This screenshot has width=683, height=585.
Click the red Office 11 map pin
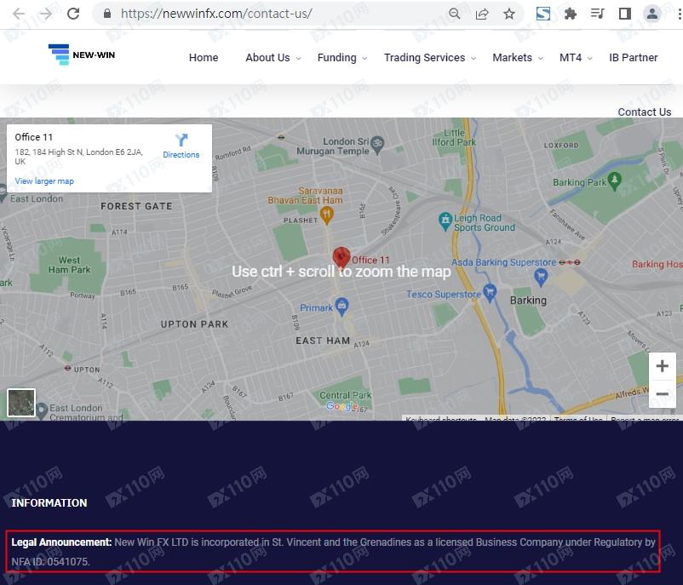(341, 257)
